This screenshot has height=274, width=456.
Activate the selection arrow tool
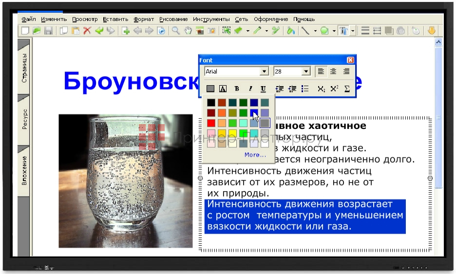(x=226, y=31)
